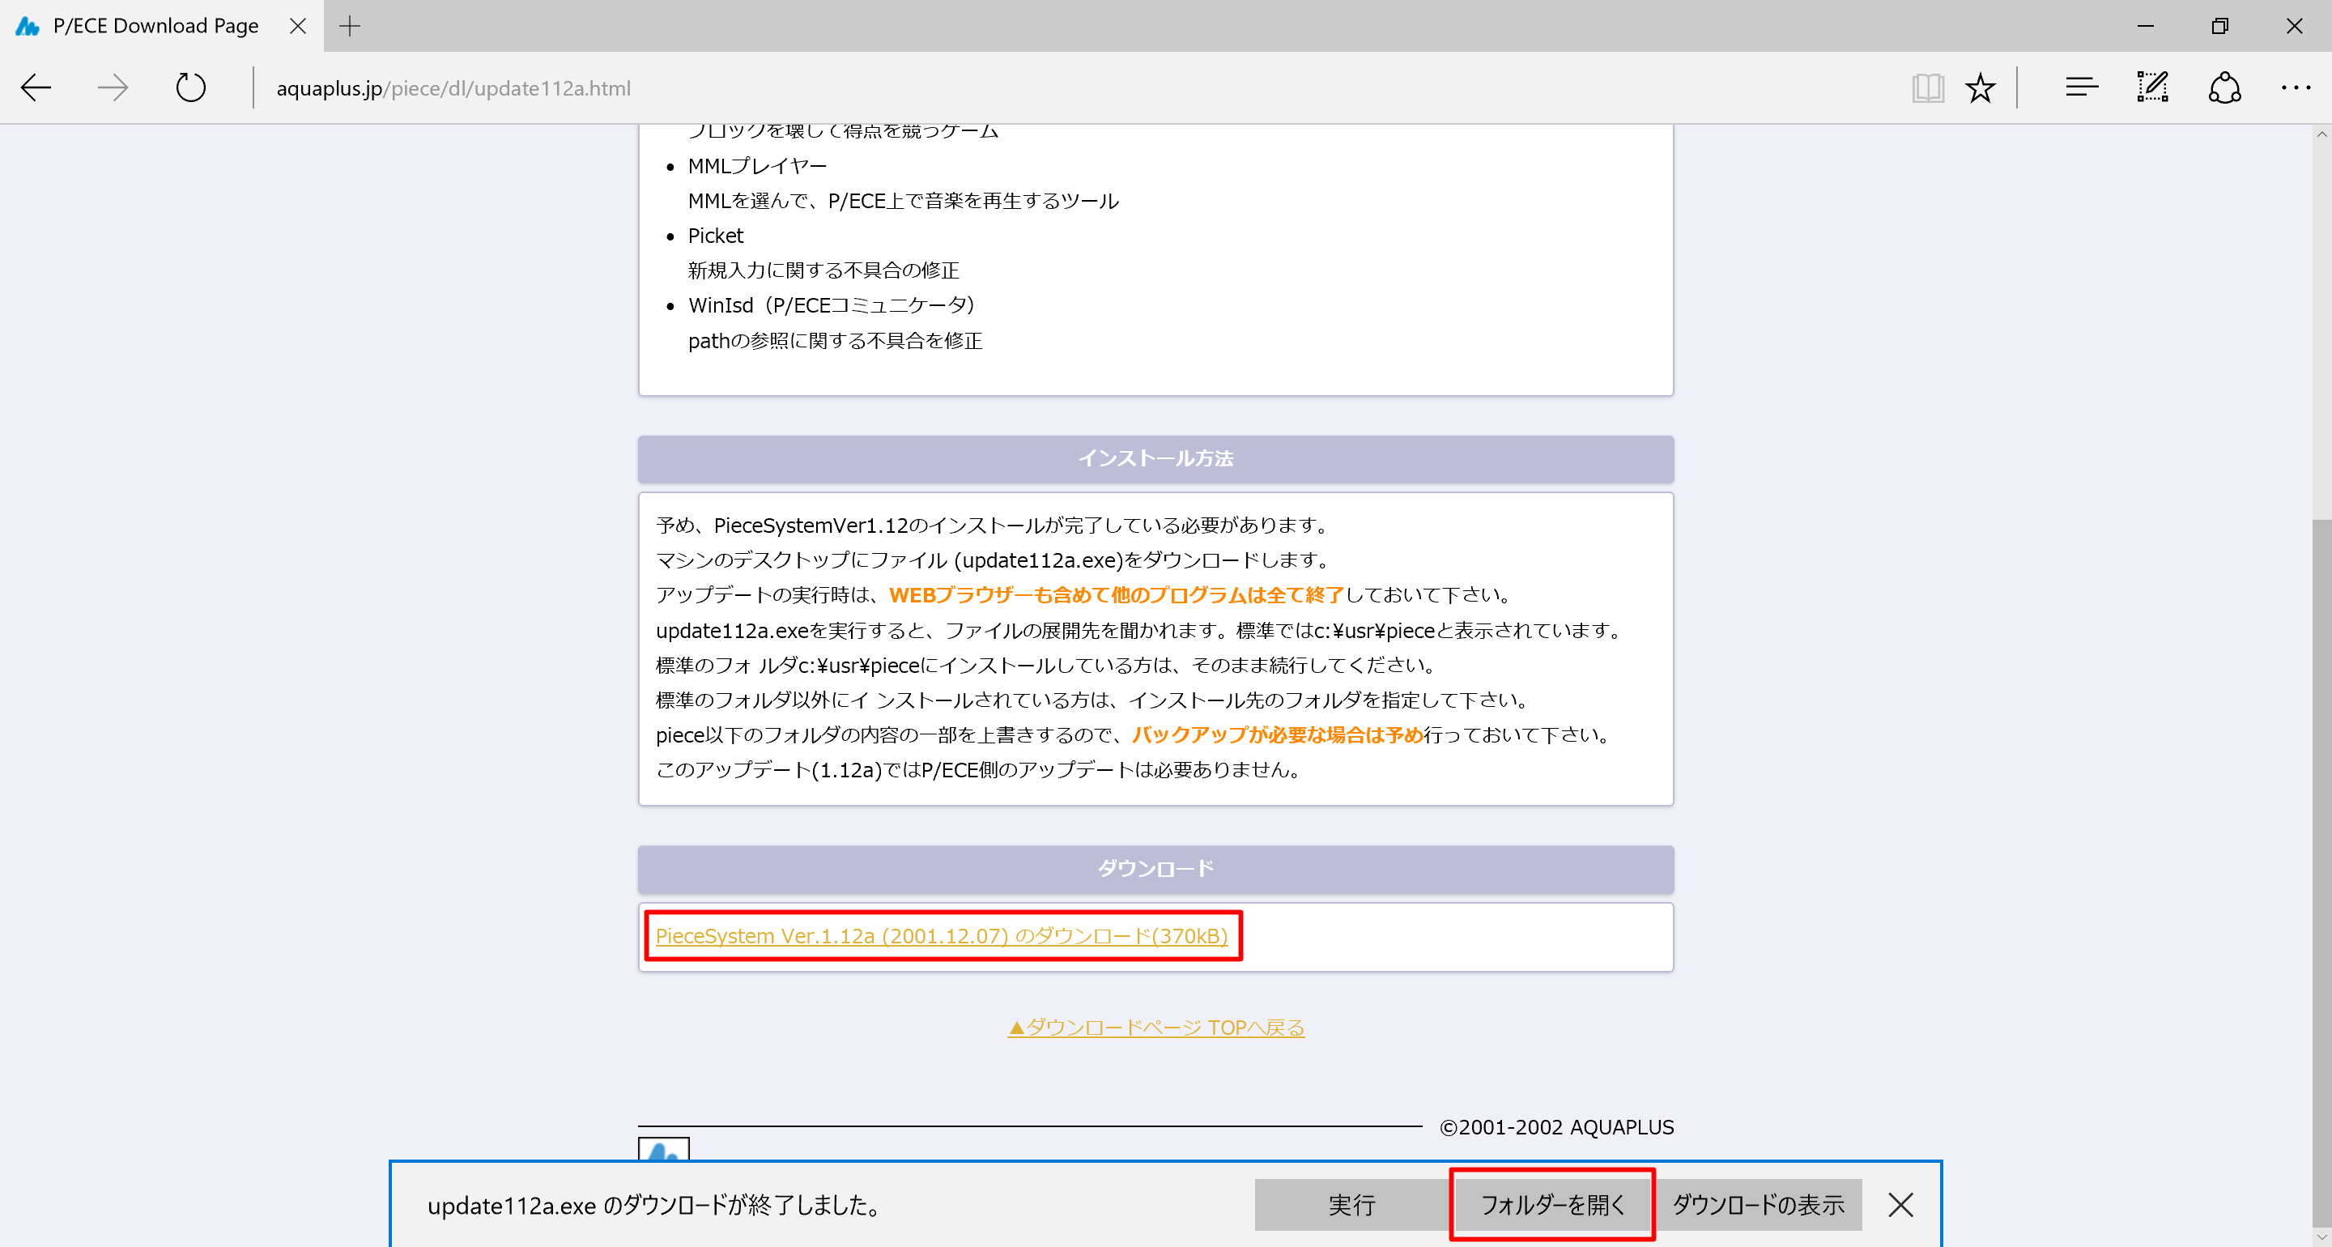This screenshot has width=2332, height=1247.
Task: Click the ©2001-2002 AQUAPLUS copyright text
Action: point(1557,1127)
